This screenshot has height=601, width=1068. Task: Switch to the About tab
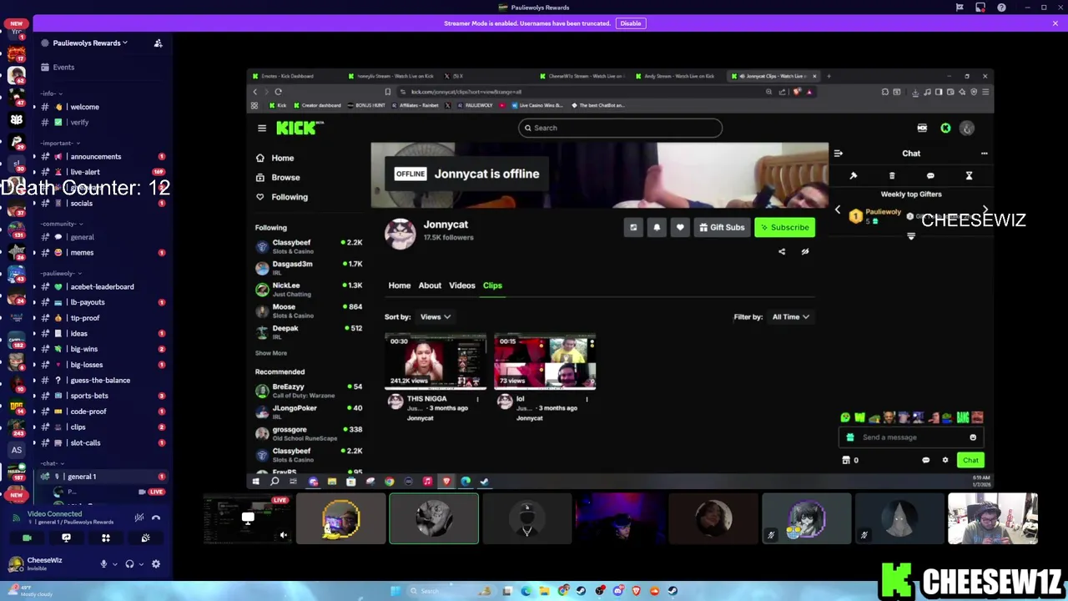pos(430,285)
